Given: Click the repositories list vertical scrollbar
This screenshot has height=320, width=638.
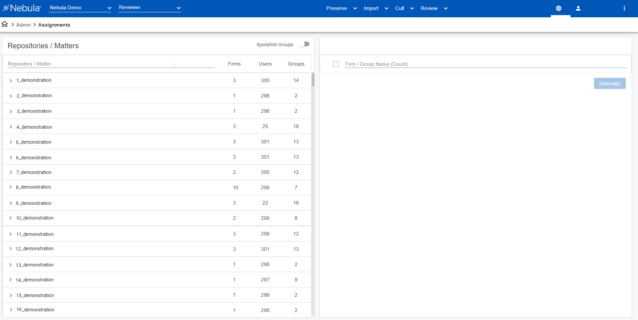Looking at the screenshot, I should tap(313, 80).
